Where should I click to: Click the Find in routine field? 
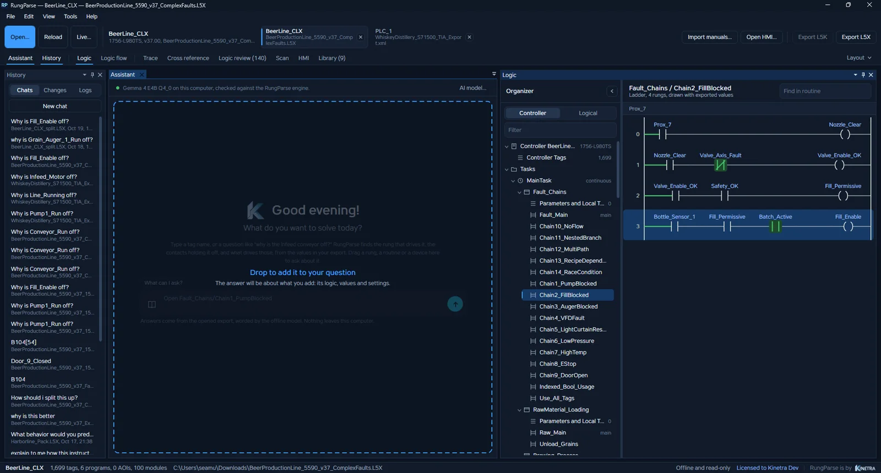point(825,91)
